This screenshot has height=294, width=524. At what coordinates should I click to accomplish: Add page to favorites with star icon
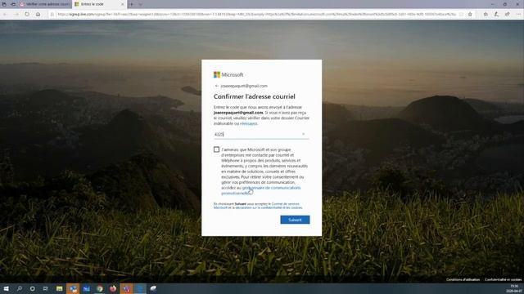tap(470, 15)
